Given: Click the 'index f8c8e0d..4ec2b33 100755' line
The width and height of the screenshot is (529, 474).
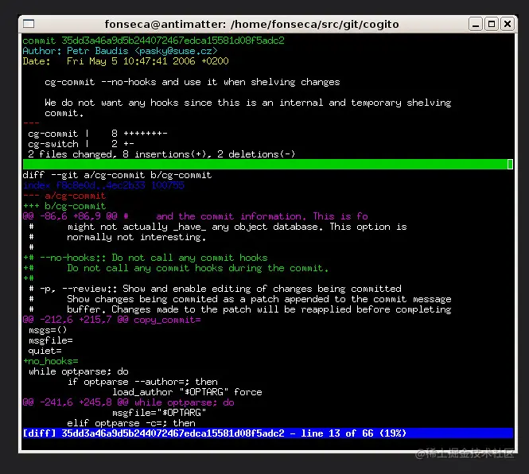Looking at the screenshot, I should pyautogui.click(x=103, y=185).
